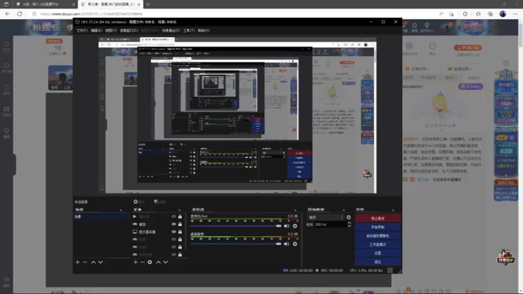Click the heart icon in Douyu's left sidebar
Screen dimensions: 523x294
[x=7, y=44]
